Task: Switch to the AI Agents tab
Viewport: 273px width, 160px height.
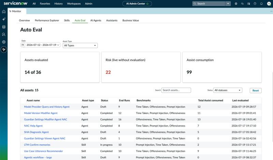Action: pos(96,20)
